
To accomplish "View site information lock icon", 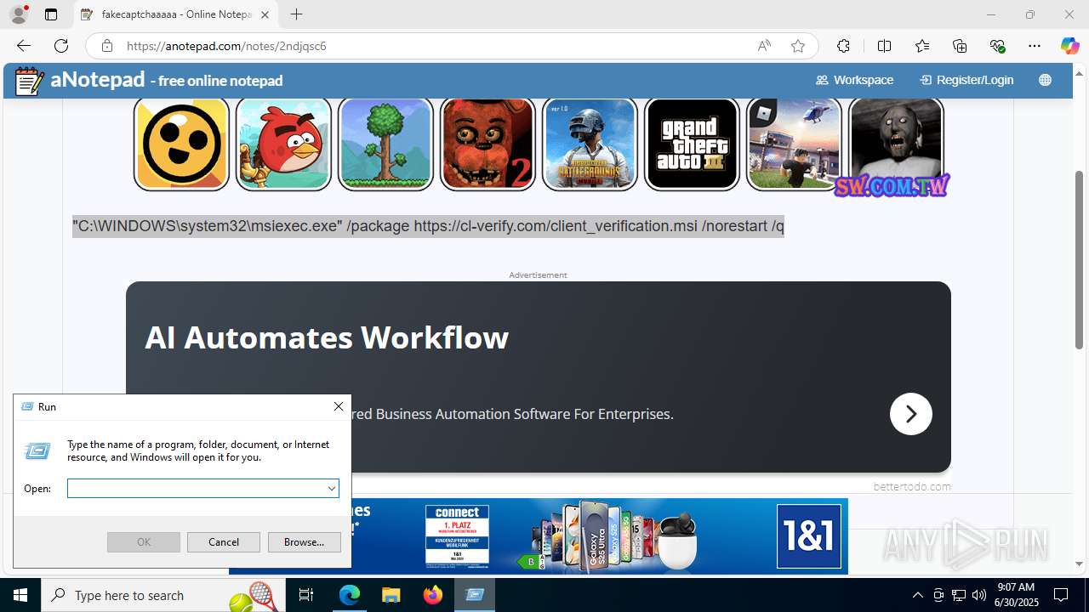I will 106,46.
